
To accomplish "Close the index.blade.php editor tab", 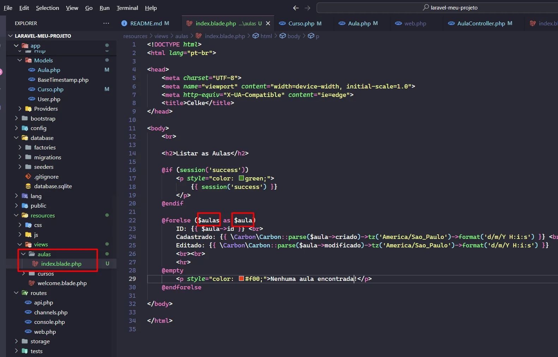I will point(268,23).
